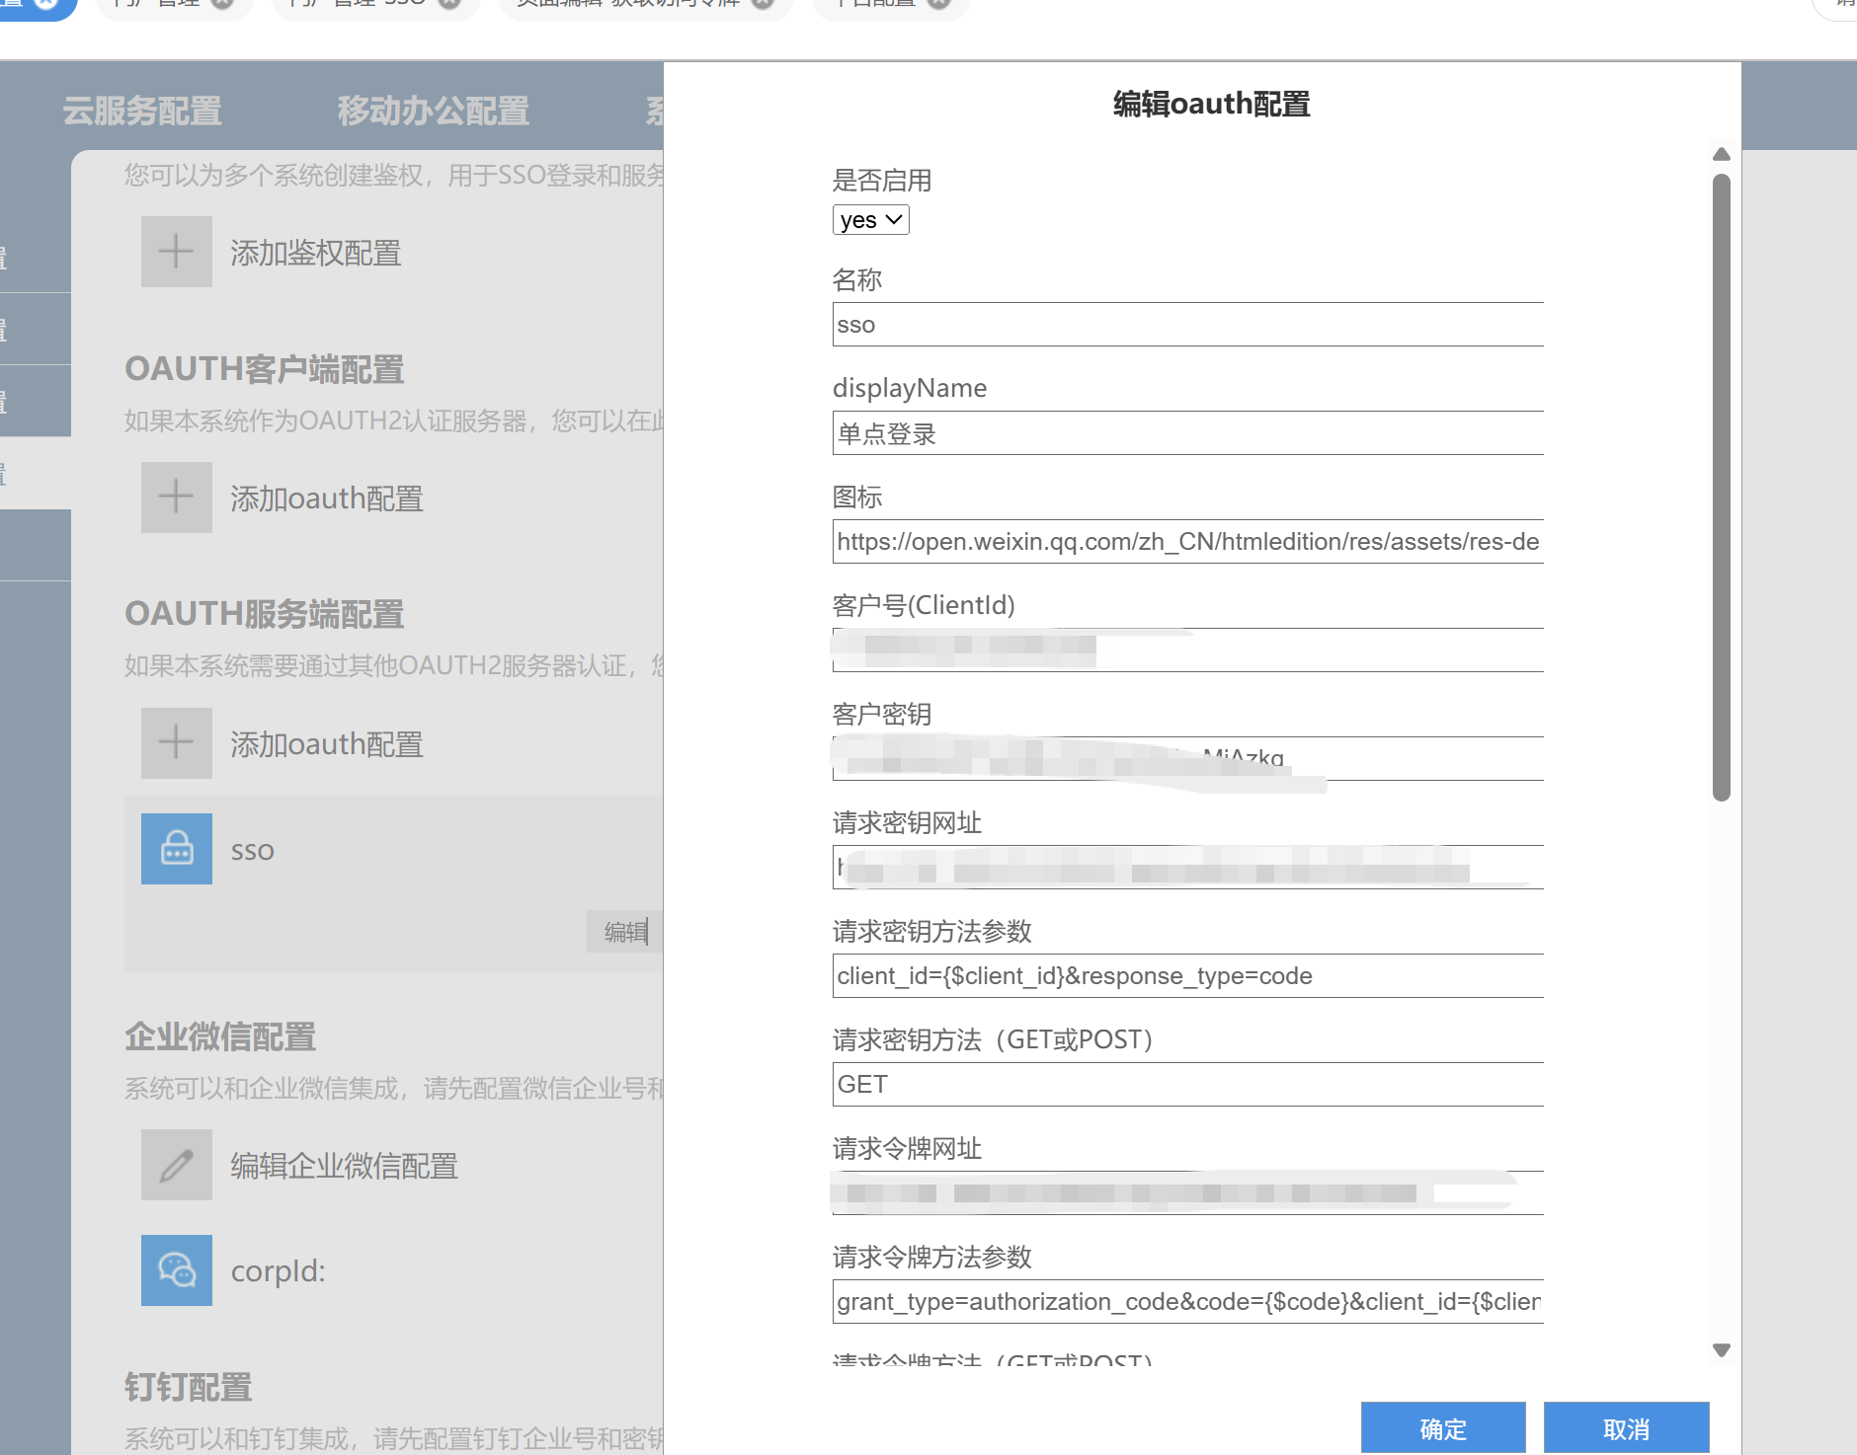Click the 客户号(ClientId) input field
This screenshot has height=1455, width=1857.
pos(1187,651)
